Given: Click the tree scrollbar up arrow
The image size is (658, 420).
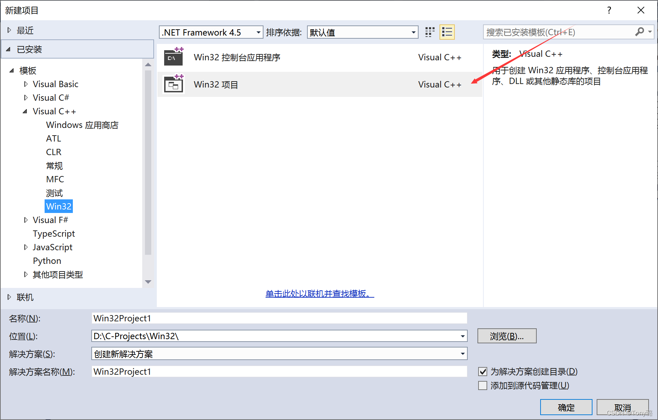Looking at the screenshot, I should click(148, 65).
